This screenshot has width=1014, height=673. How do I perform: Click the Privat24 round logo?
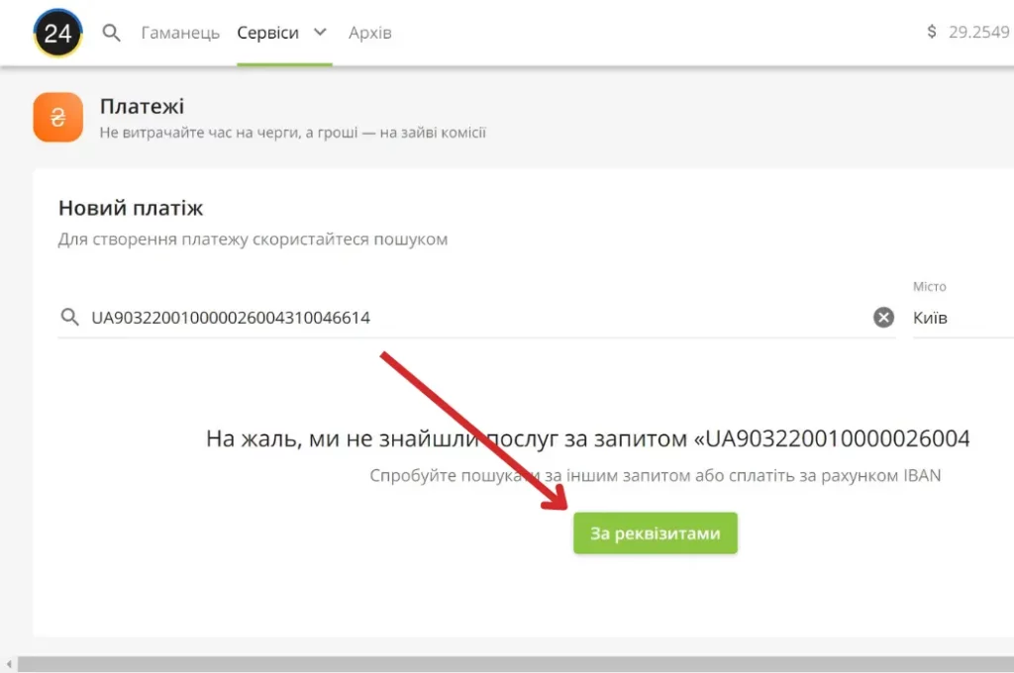click(57, 33)
